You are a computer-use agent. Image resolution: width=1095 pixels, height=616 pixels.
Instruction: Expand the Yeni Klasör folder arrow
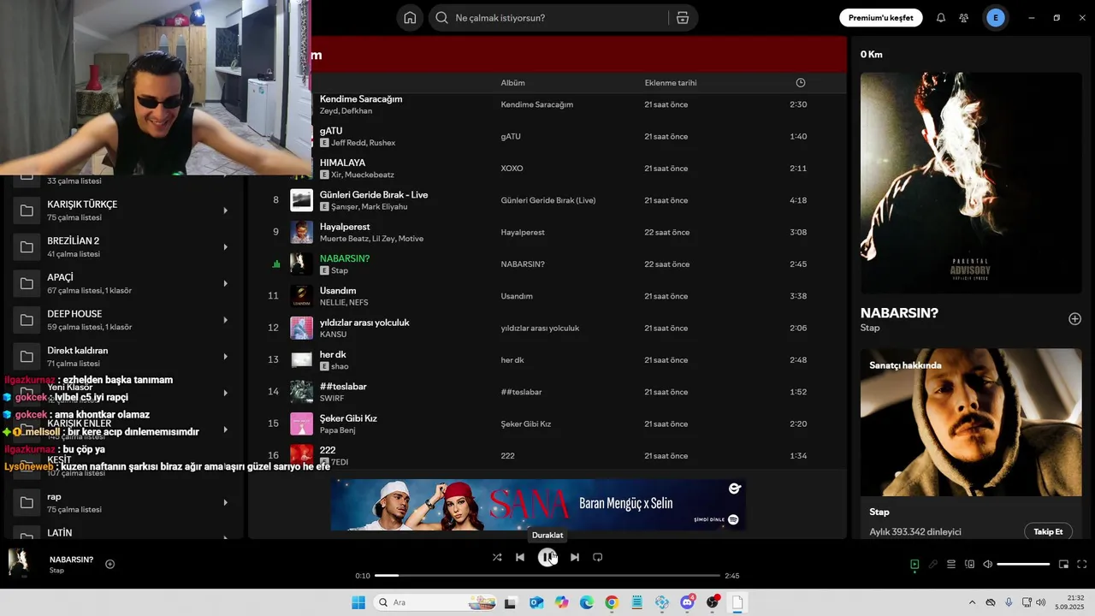(226, 393)
